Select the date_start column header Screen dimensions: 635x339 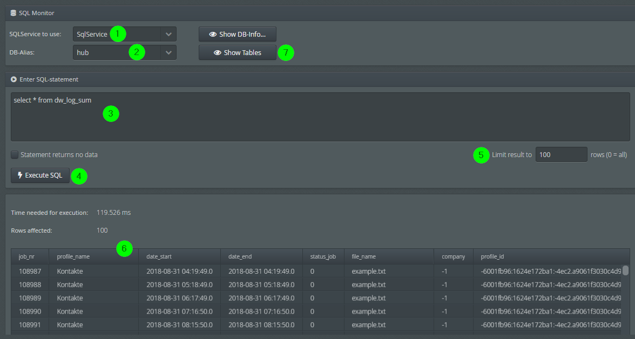tap(159, 256)
